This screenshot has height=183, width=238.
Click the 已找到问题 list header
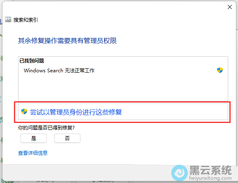point(32,61)
